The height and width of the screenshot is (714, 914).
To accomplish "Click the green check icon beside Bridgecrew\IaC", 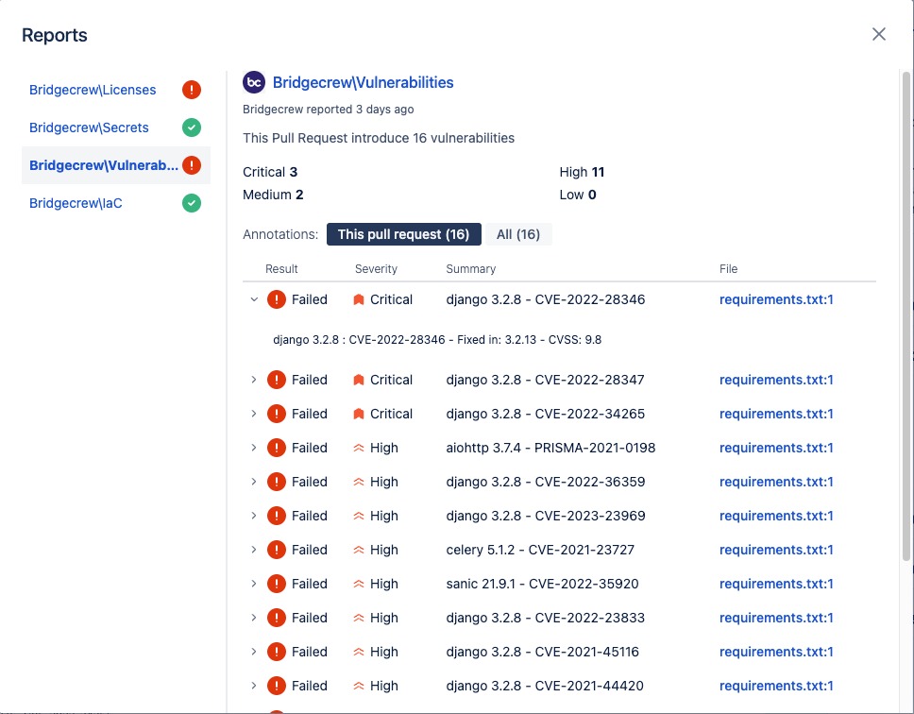I will pyautogui.click(x=191, y=203).
